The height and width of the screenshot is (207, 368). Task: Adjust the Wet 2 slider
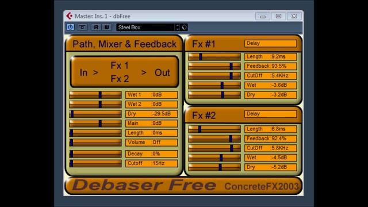95,104
